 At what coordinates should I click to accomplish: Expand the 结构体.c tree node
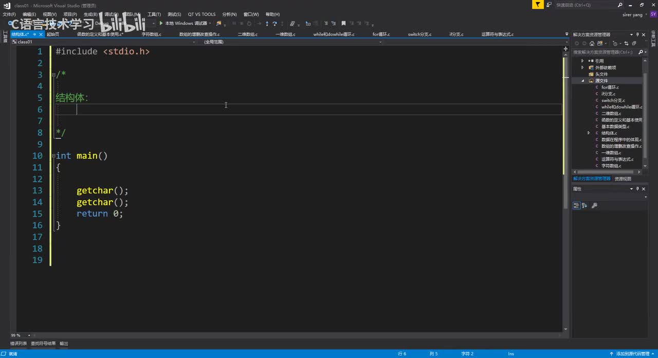click(589, 133)
